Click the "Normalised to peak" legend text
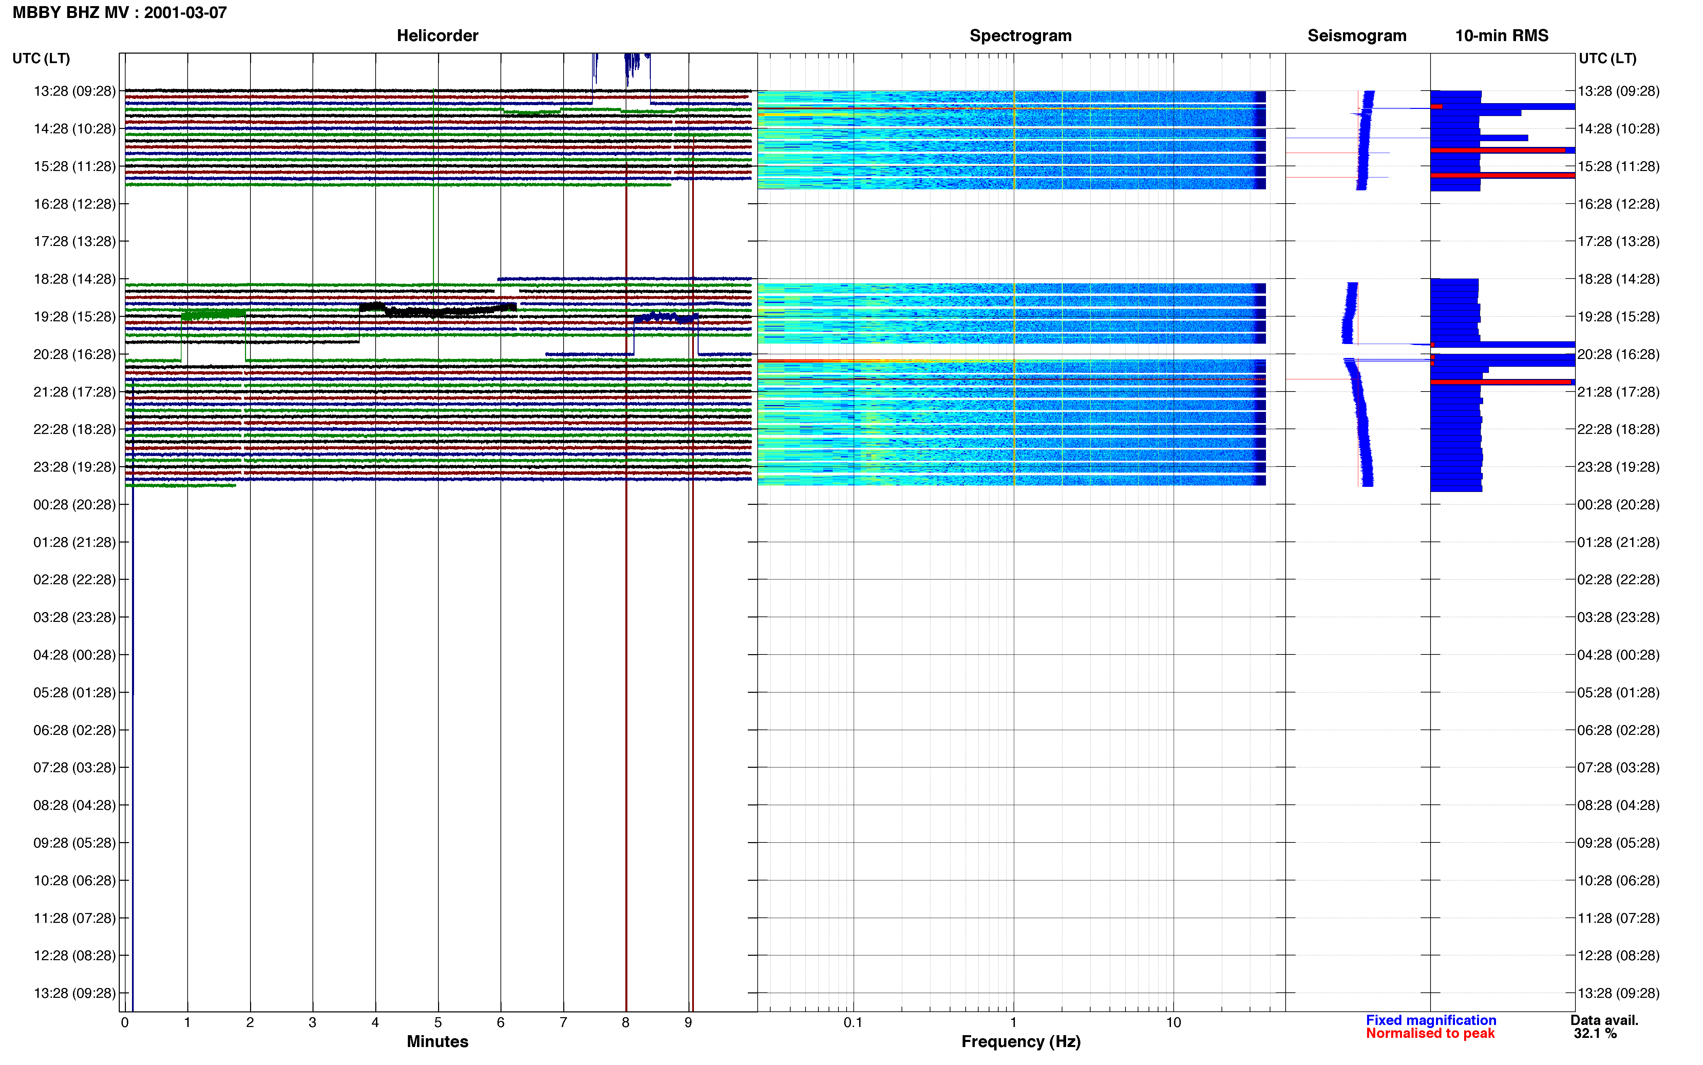 pyautogui.click(x=1430, y=1034)
